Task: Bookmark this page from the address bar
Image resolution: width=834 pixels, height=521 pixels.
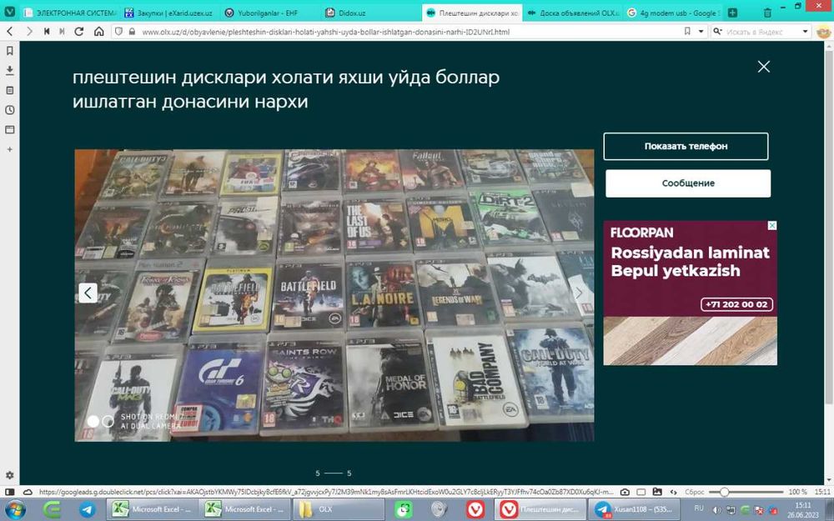Action: coord(687,32)
